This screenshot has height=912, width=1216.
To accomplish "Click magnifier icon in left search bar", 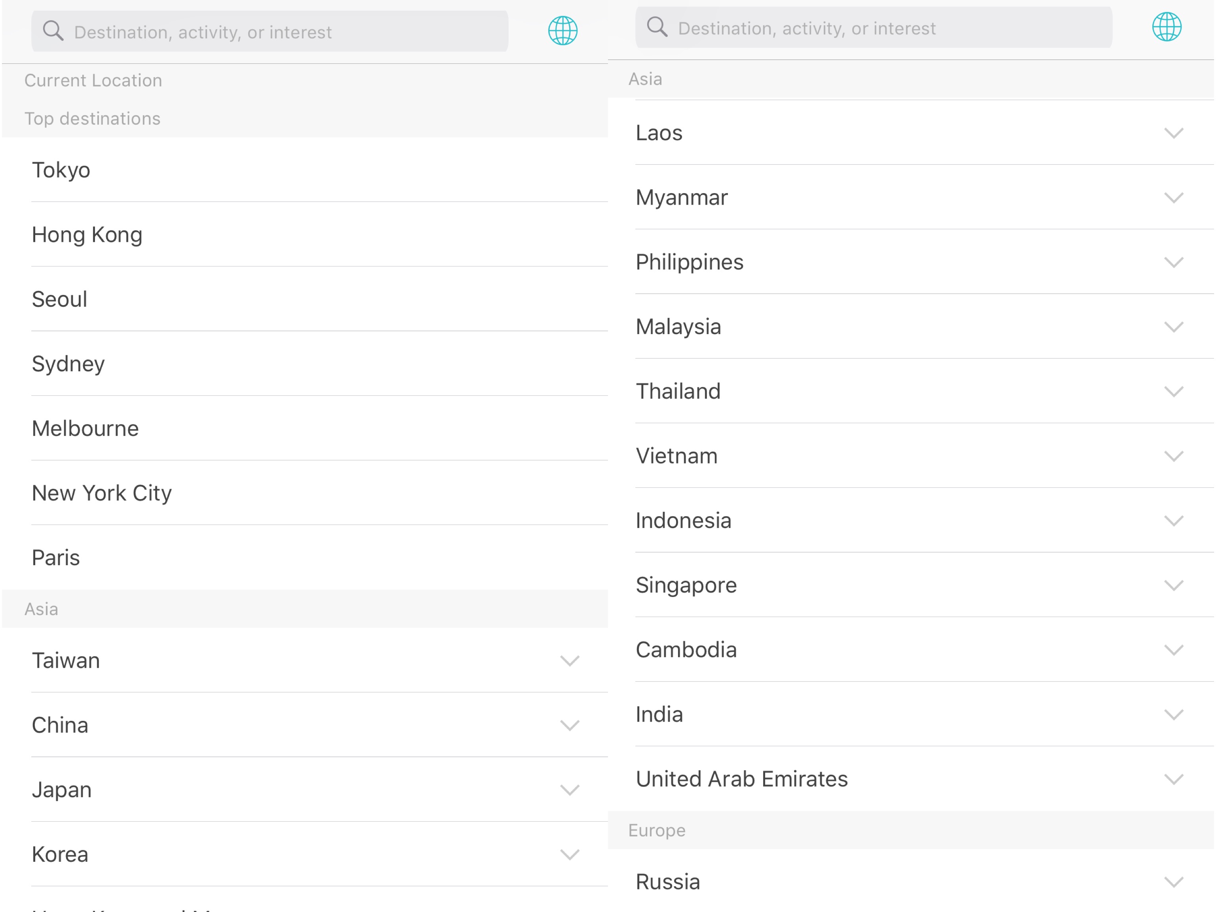I will pos(53,31).
